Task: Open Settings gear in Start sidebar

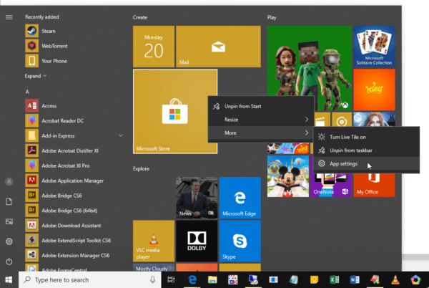Action: pos(9,241)
